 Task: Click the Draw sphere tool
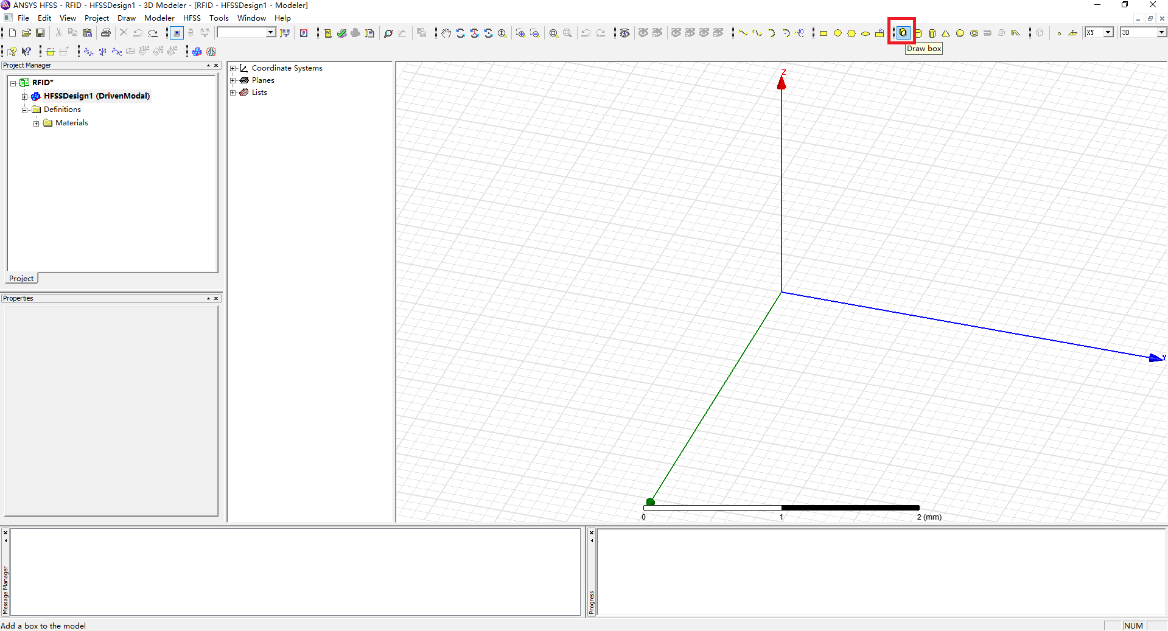(x=960, y=33)
